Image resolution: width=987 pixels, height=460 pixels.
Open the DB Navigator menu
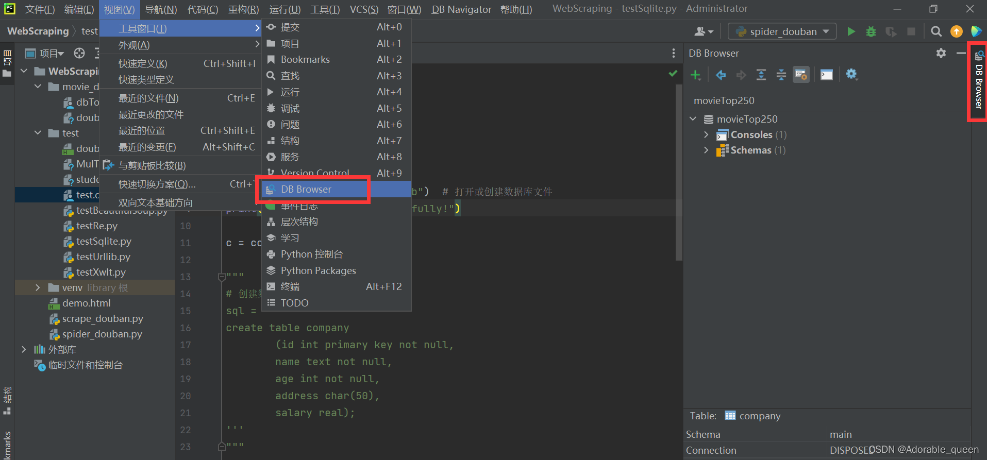click(x=461, y=9)
